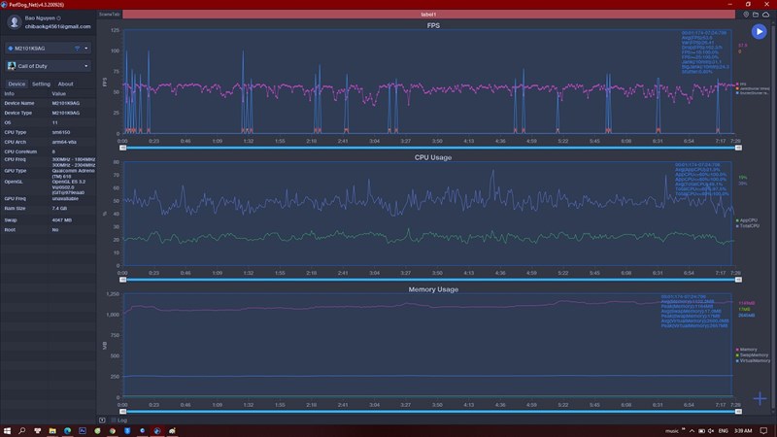Toggle the TotalCPU legend series
Viewport: 777px width, 437px height.
pyautogui.click(x=748, y=226)
